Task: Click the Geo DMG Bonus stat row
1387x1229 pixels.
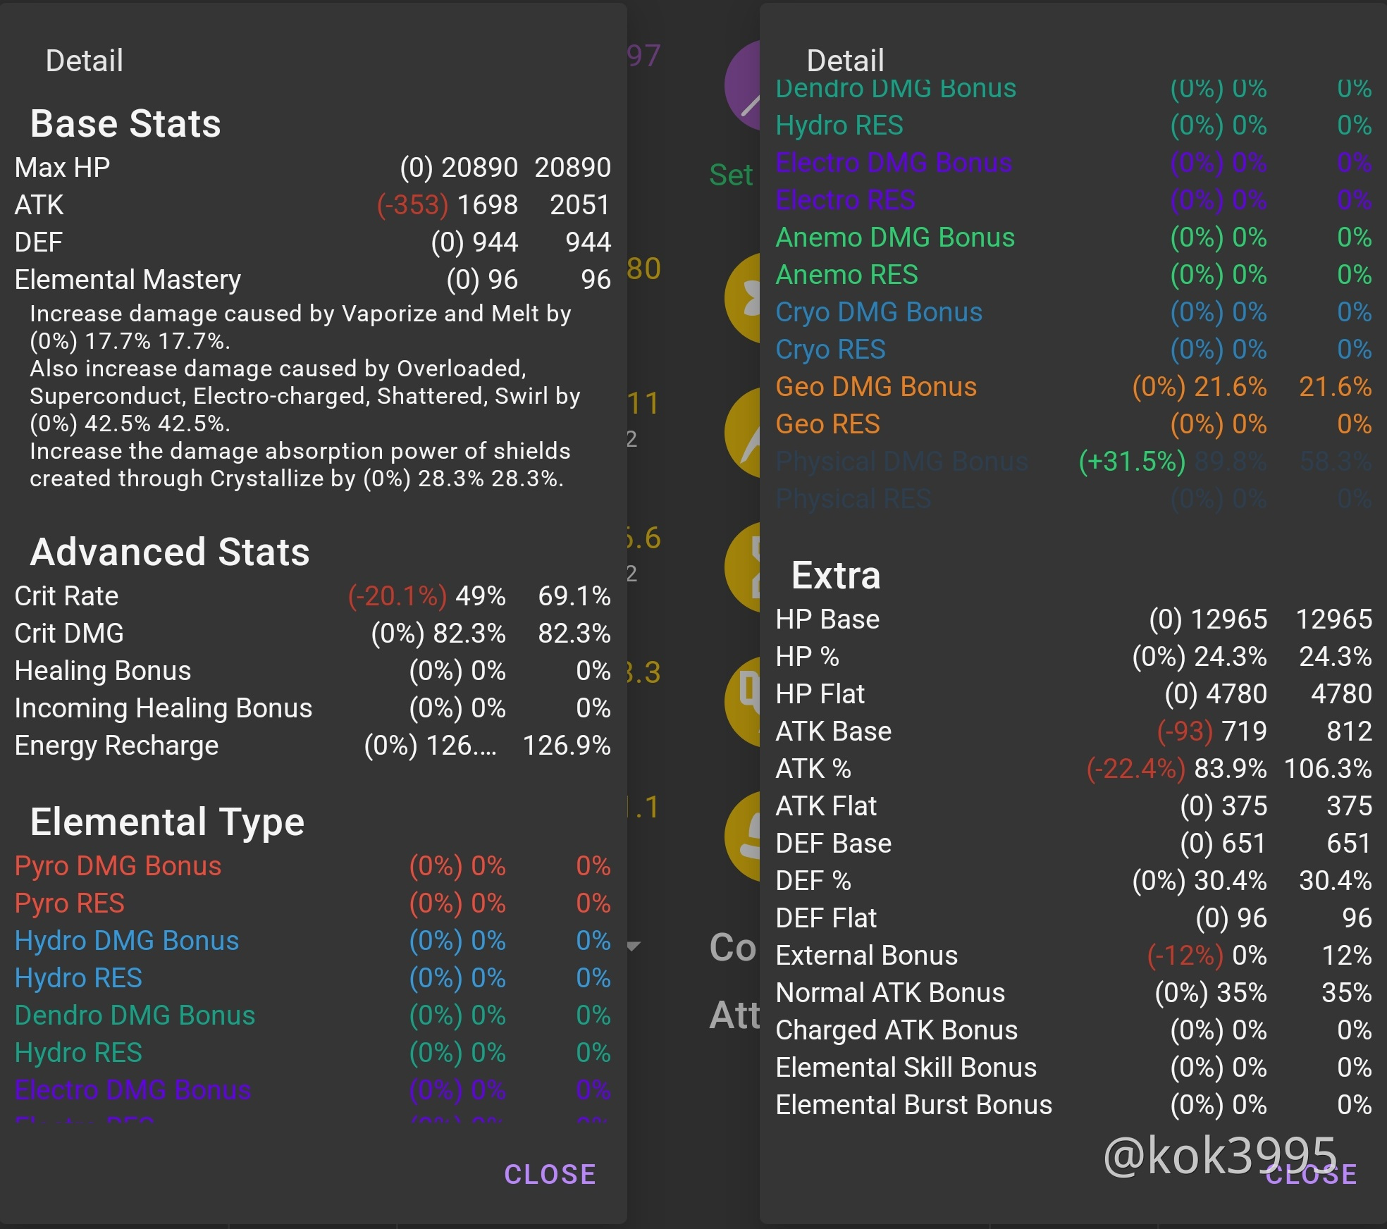Action: [x=876, y=387]
